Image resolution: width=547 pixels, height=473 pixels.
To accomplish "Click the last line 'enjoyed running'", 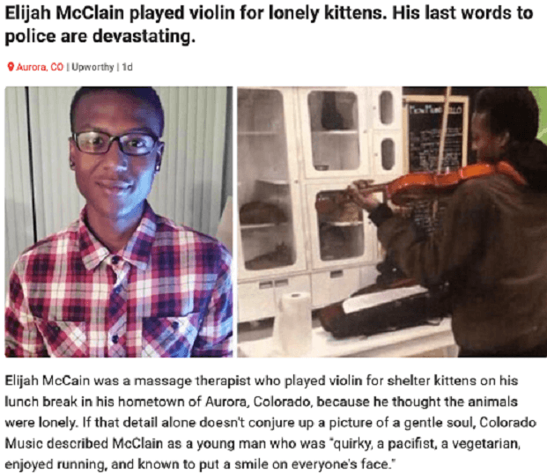I will click(x=55, y=464).
